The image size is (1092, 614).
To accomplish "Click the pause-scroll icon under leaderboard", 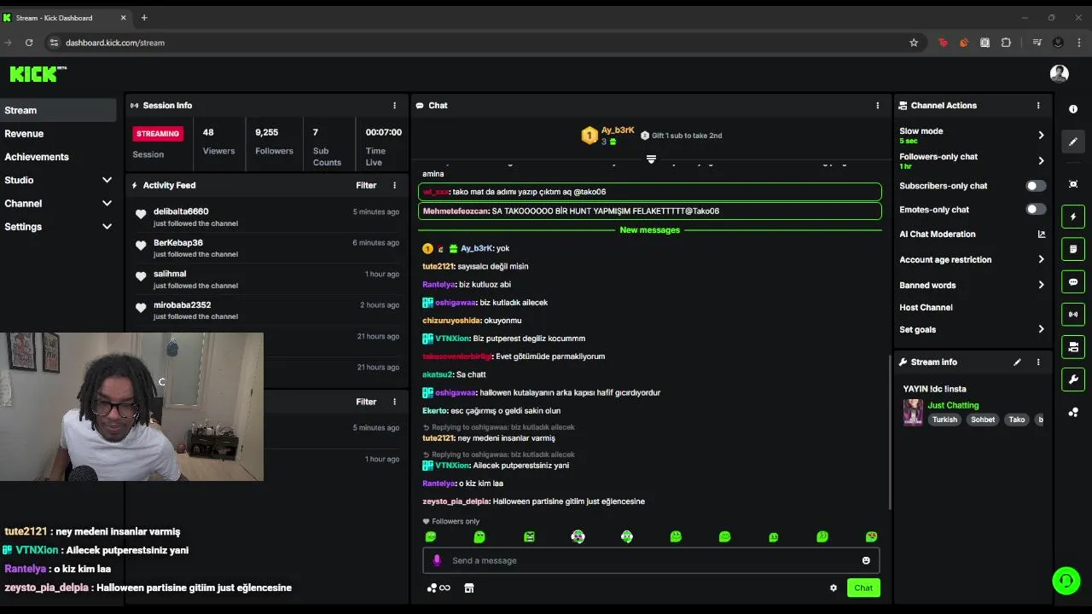I will 651,159.
